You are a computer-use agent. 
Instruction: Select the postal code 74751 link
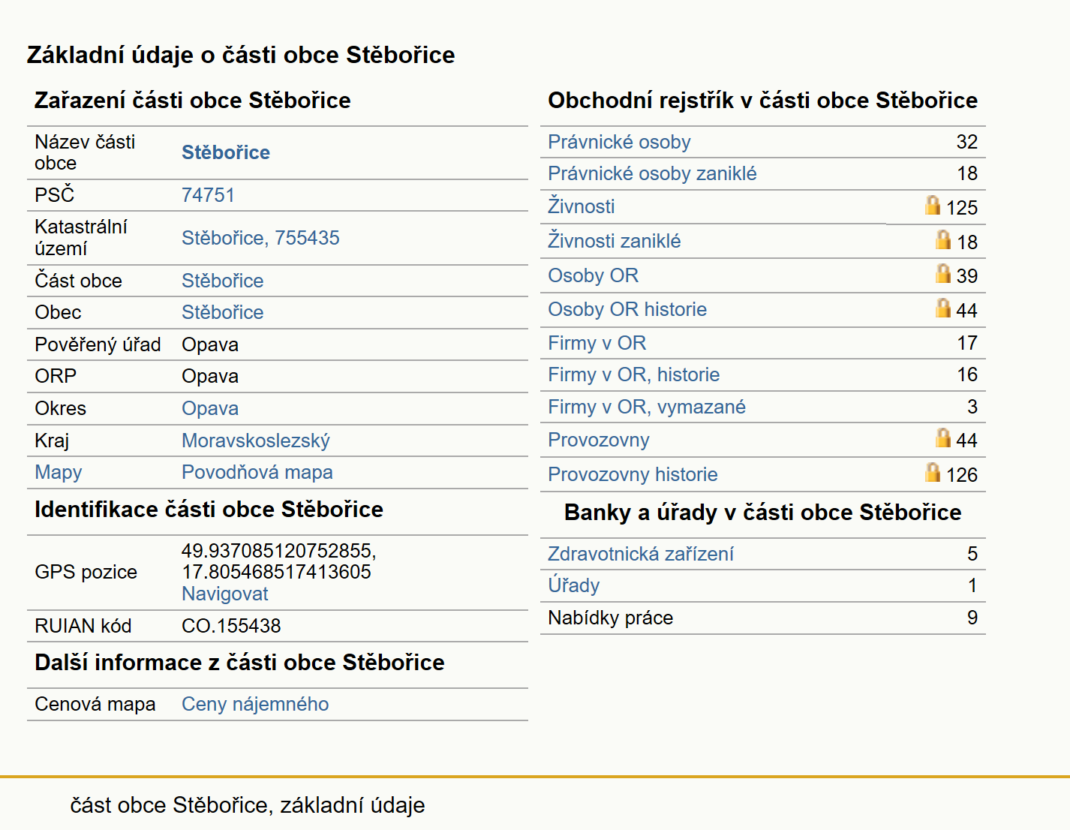click(x=208, y=195)
